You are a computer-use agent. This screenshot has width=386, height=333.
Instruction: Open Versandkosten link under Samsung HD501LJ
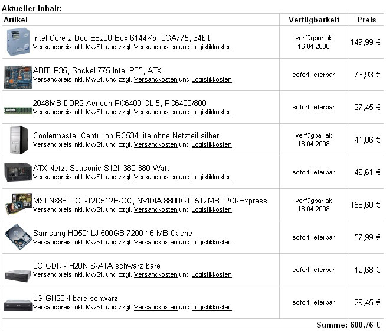point(156,243)
